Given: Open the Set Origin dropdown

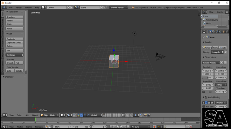Looking at the screenshot, I should 14,55.
